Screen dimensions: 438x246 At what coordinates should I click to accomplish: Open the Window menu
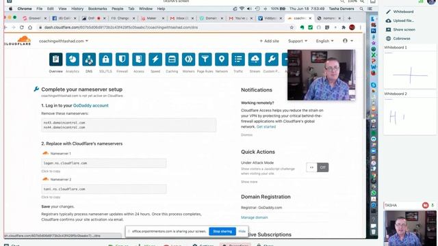pos(146,9)
